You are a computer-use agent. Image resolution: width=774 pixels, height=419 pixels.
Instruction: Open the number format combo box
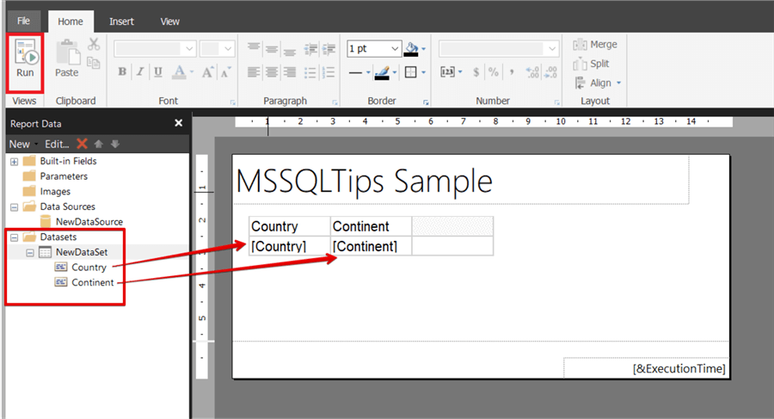(x=499, y=48)
